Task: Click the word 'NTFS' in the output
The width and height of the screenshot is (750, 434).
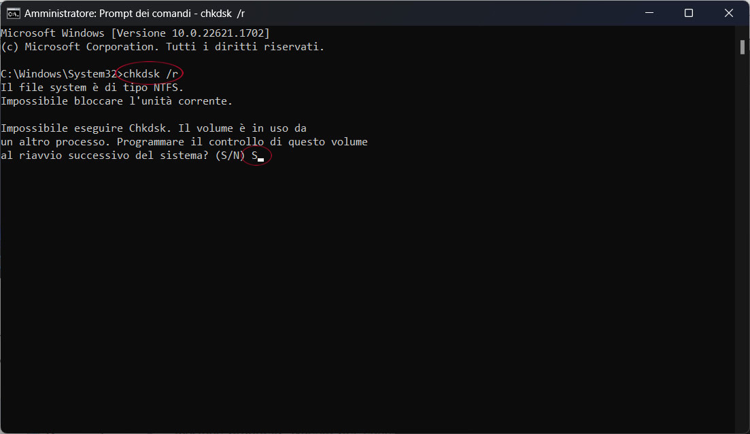Action: (x=165, y=88)
